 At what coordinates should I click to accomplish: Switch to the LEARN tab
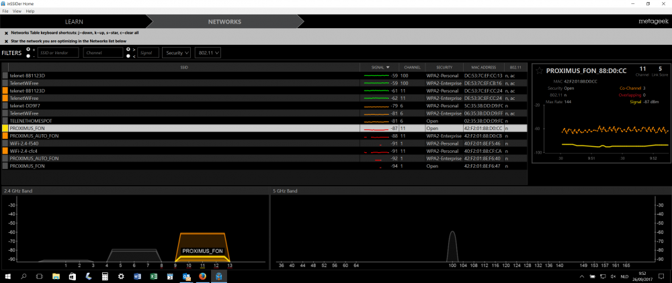pyautogui.click(x=74, y=21)
